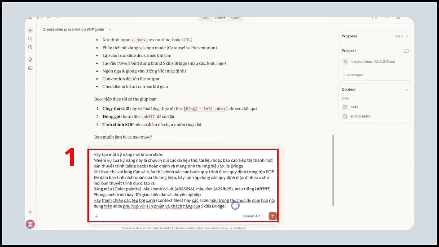Click the Context panel heading
Image resolution: width=439 pixels, height=247 pixels.
349,90
